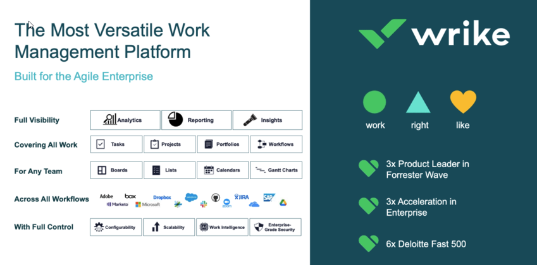Click "3x Acceleration in Enterprise" text

pos(421,207)
